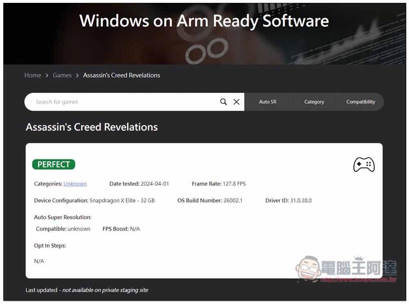Click the watermark website URL

tap(358, 279)
